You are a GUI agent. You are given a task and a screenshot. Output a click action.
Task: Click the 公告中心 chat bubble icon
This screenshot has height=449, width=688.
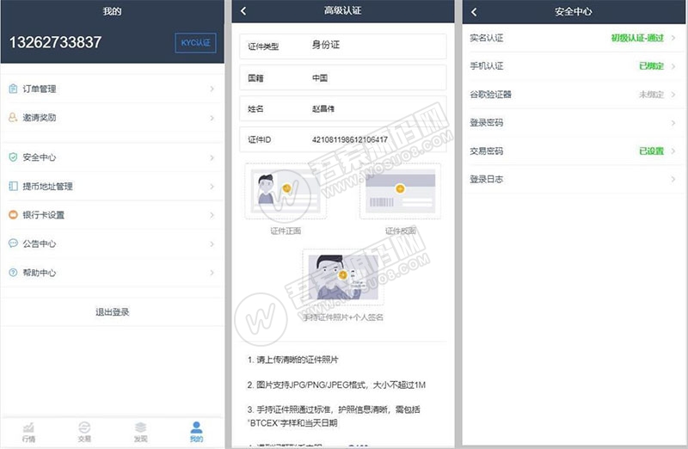point(13,243)
